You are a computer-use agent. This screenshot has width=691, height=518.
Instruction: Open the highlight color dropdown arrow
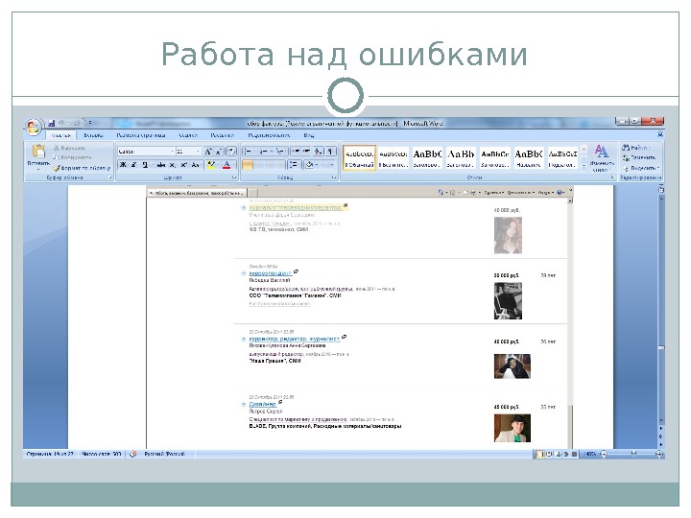click(218, 165)
